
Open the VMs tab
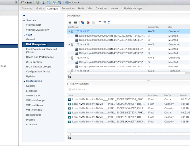tap(90, 8)
